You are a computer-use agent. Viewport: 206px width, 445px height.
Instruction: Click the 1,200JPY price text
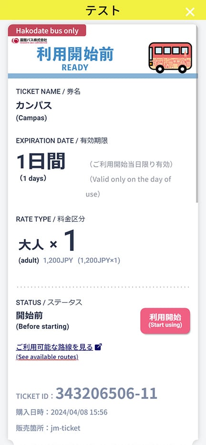(x=58, y=260)
